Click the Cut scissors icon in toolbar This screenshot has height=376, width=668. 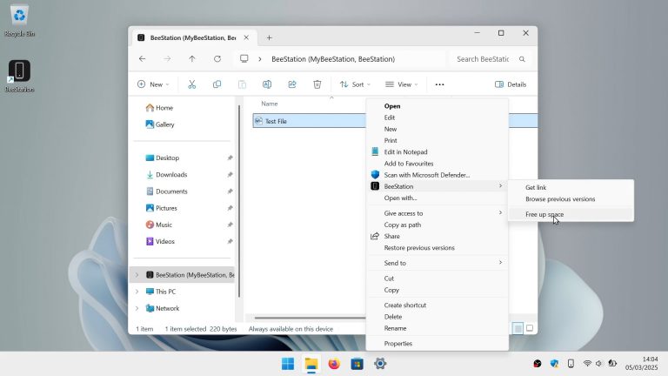pos(191,84)
